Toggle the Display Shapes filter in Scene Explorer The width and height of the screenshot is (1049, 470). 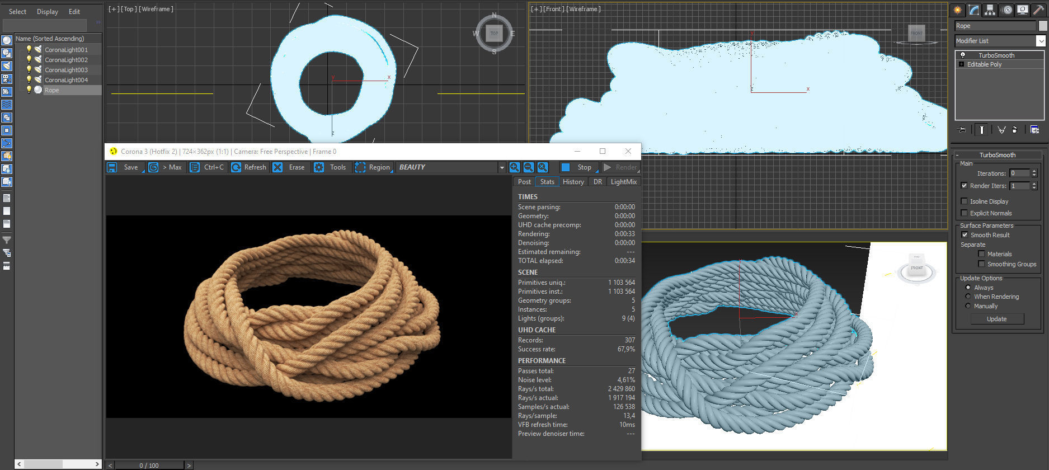click(x=7, y=53)
